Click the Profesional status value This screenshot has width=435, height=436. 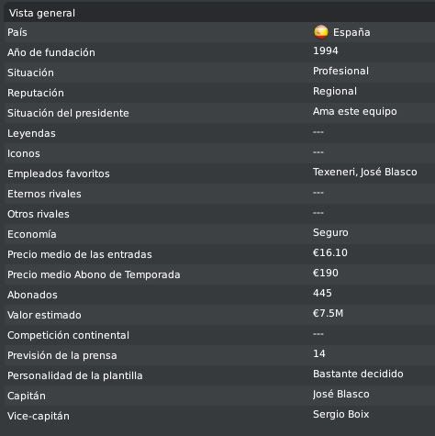(x=340, y=71)
